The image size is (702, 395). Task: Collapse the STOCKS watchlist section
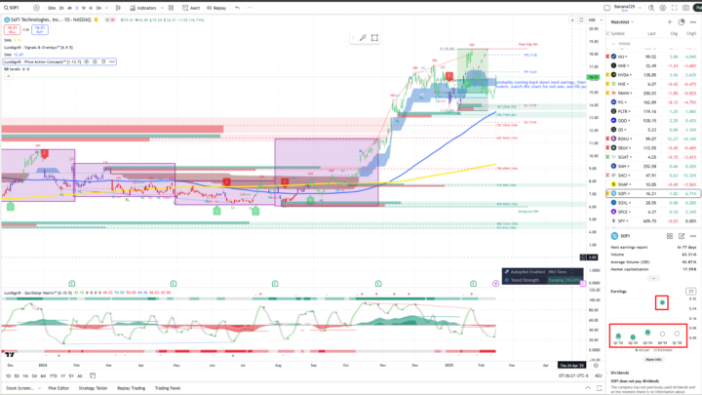(x=614, y=44)
